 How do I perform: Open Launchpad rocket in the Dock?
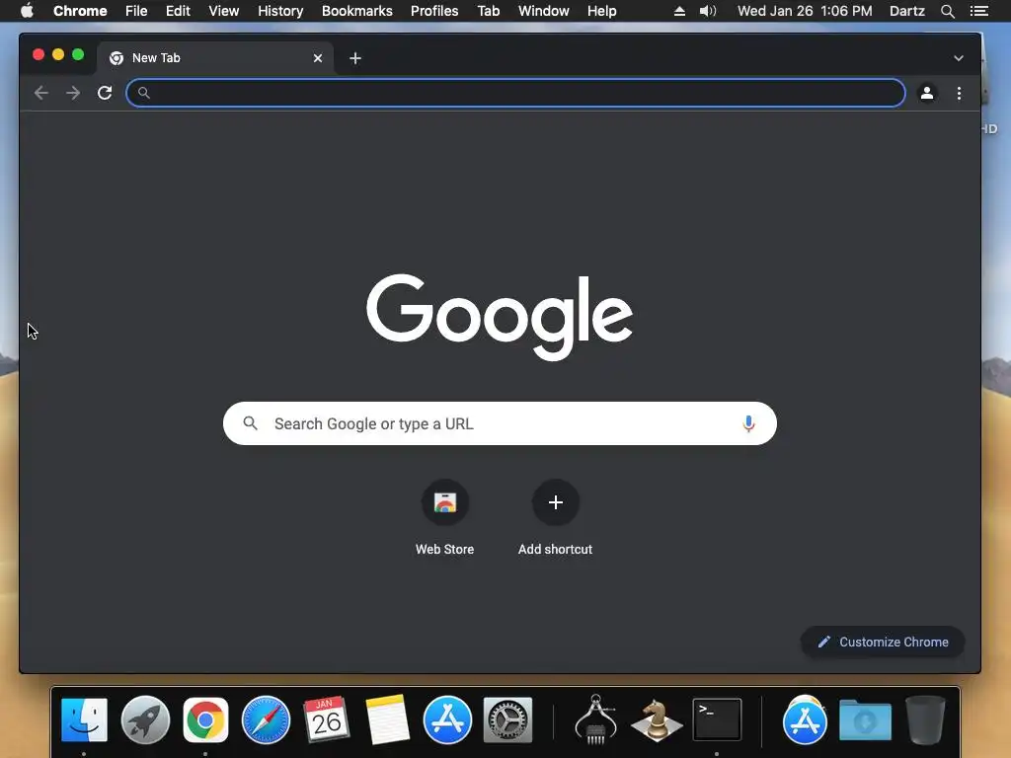pos(145,720)
